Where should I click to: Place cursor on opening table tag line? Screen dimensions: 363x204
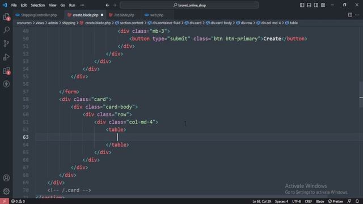[116, 130]
